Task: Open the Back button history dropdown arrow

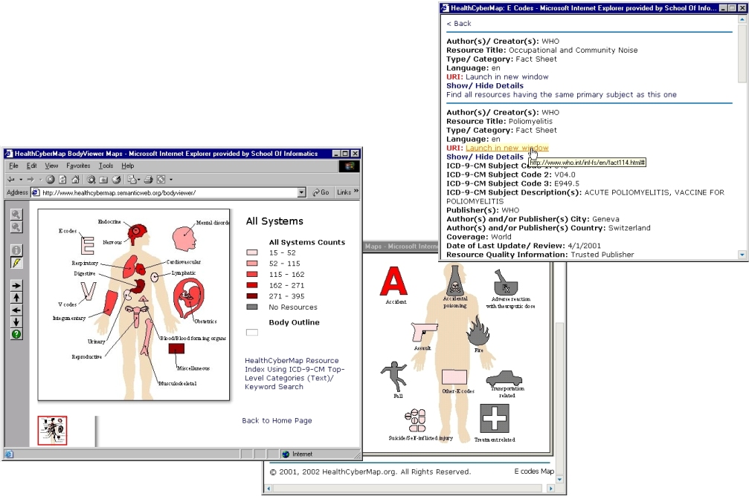Action: pos(21,180)
